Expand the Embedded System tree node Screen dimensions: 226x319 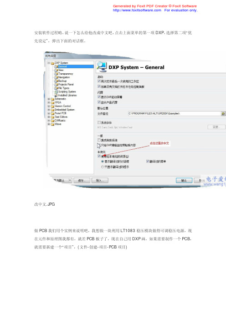coord(49,110)
